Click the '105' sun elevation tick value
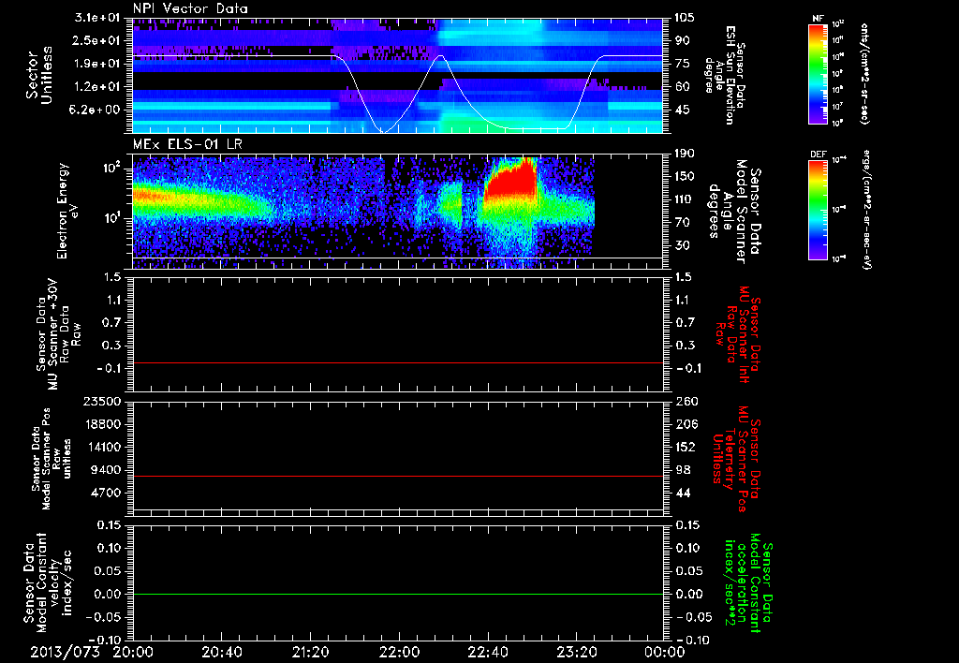Viewport: 959px width, 663px height. pos(685,18)
